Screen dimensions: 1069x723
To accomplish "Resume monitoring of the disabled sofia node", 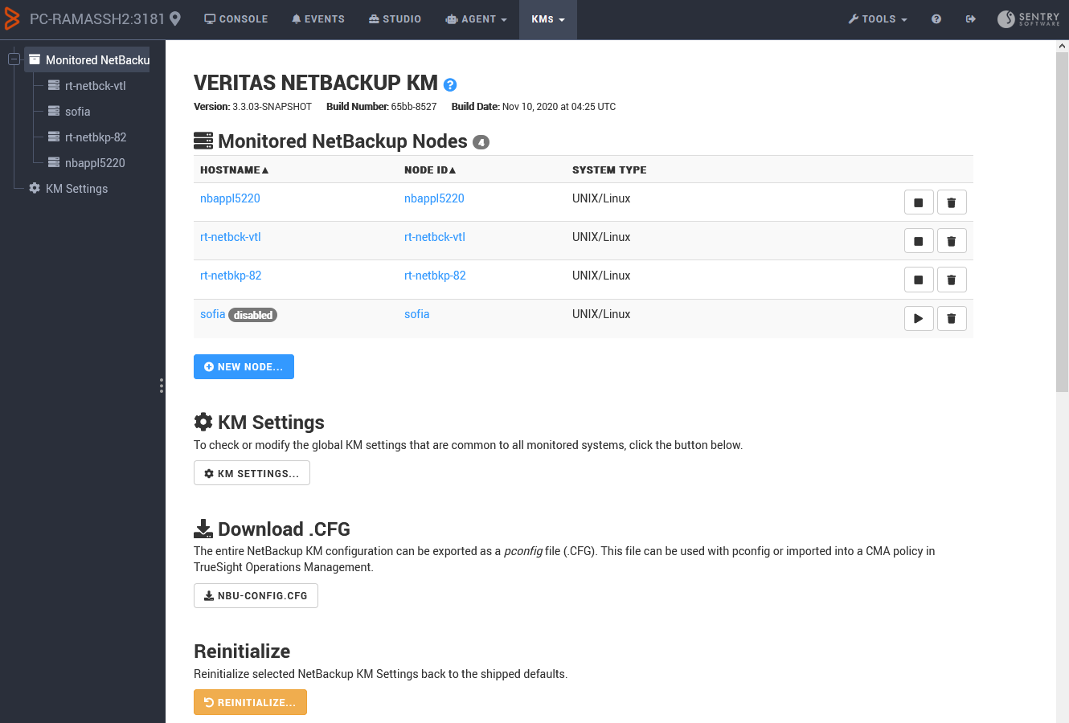I will click(x=919, y=318).
